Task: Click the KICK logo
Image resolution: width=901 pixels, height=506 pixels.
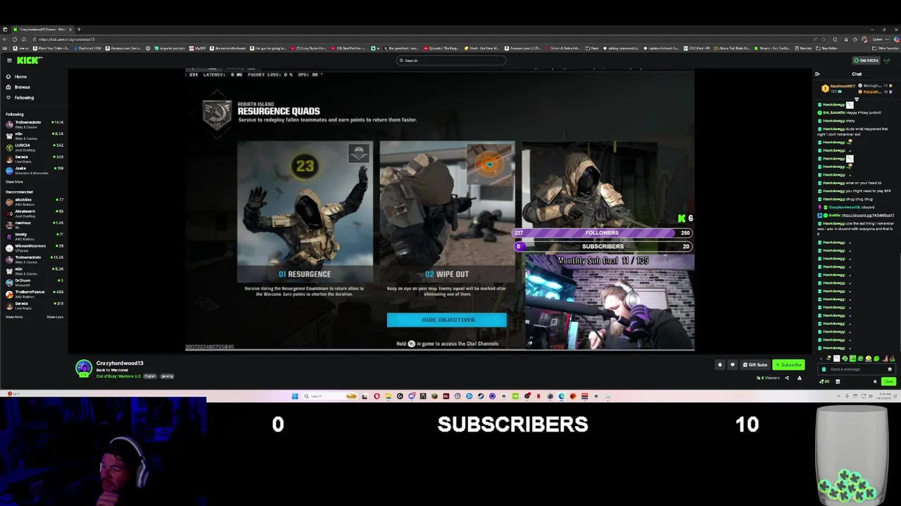Action: (28, 60)
